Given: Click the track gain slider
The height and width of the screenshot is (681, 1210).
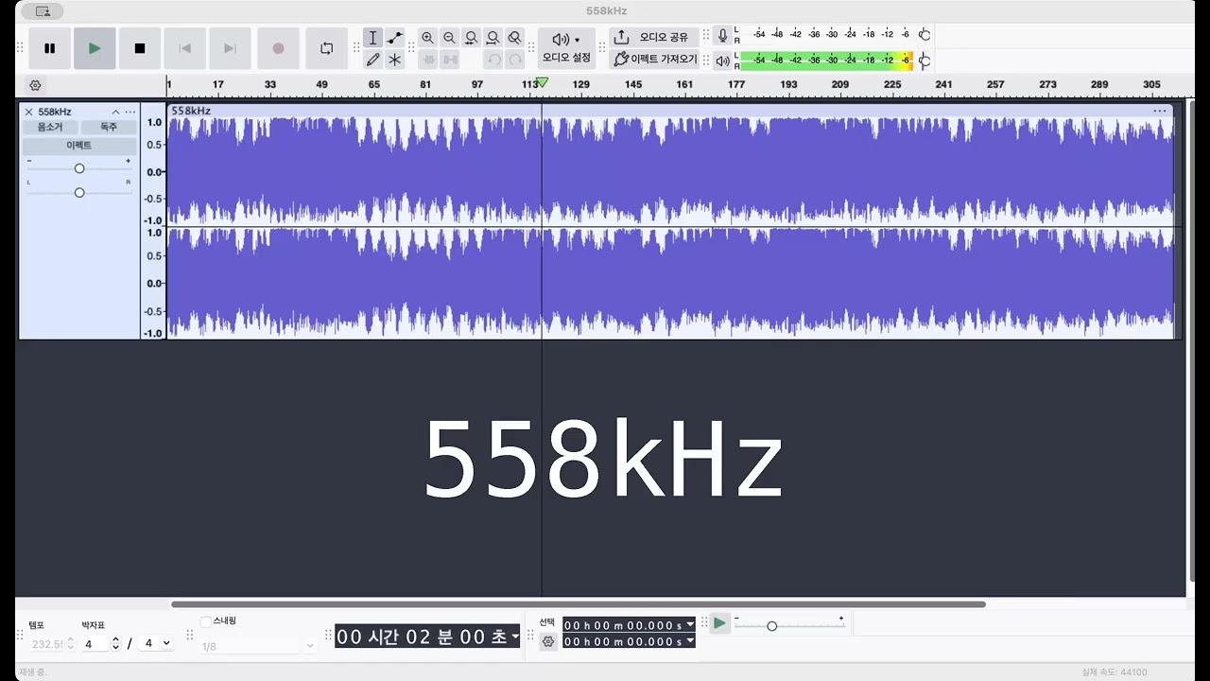Looking at the screenshot, I should click(79, 168).
